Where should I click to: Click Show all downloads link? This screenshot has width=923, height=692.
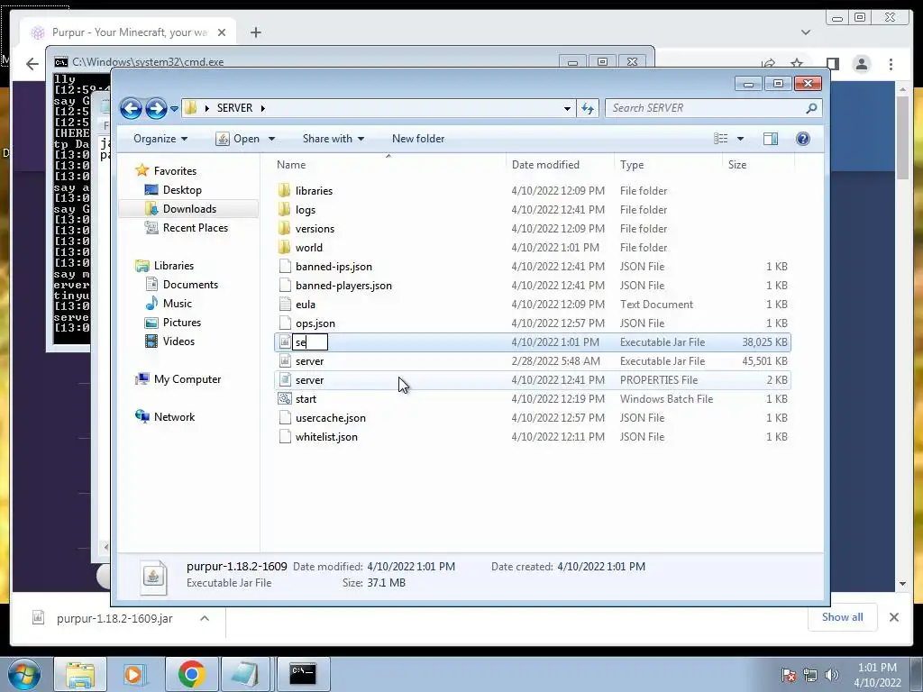(842, 617)
